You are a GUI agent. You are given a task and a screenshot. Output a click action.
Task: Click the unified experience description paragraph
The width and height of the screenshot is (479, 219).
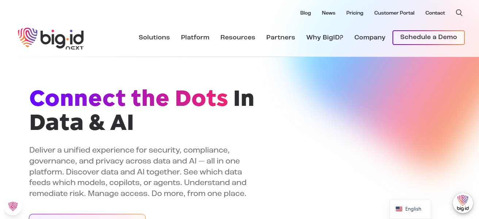138,172
